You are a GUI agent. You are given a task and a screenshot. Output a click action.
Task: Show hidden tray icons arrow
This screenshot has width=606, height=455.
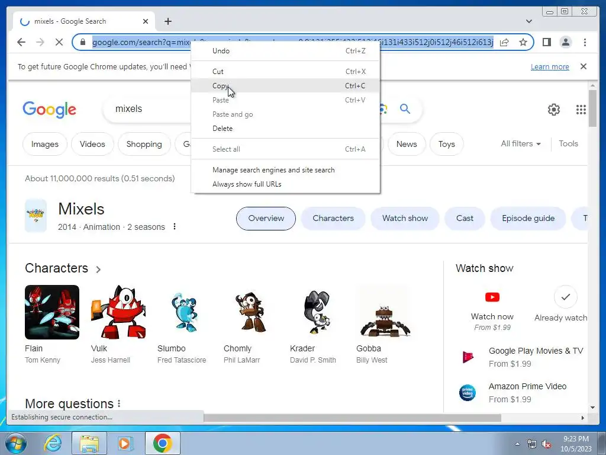(517, 444)
